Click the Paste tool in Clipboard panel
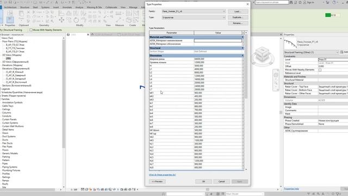The width and height of the screenshot is (348, 196). (21, 15)
